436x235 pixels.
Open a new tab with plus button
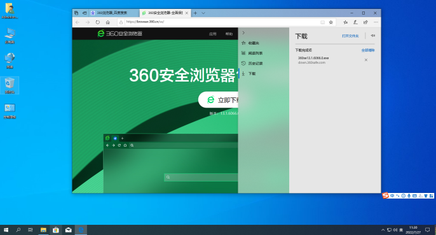pos(195,13)
